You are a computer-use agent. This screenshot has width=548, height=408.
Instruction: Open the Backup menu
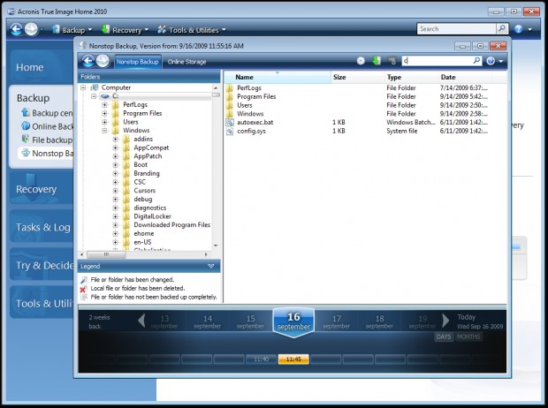[72, 30]
